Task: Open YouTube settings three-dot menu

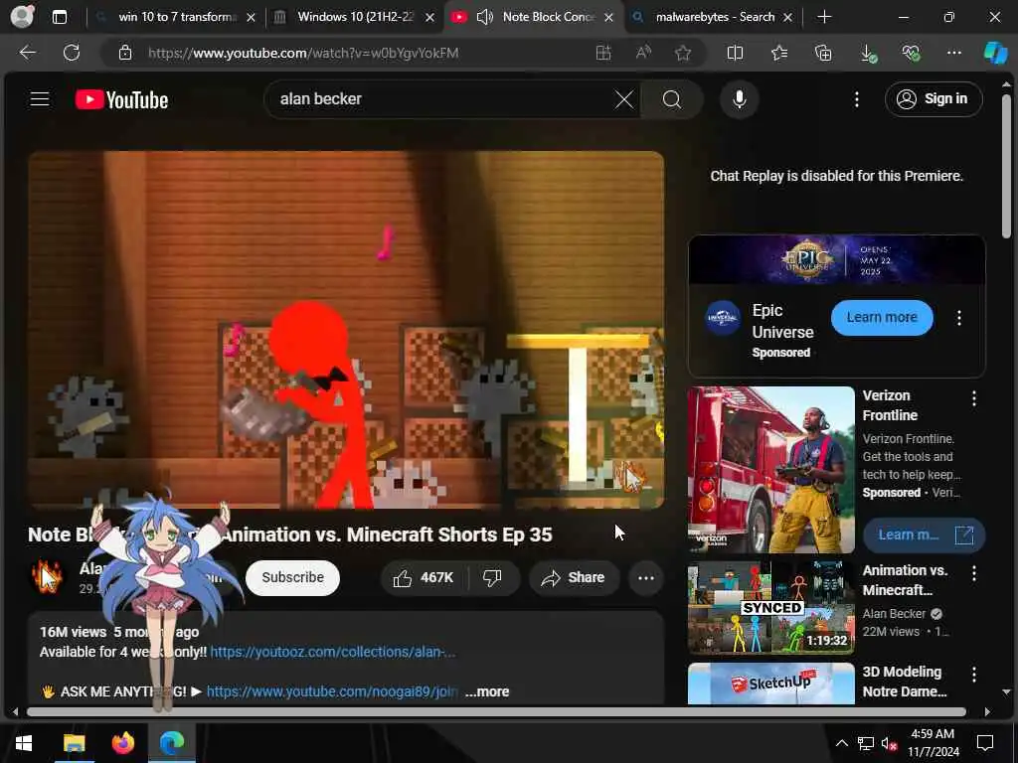Action: (x=856, y=99)
